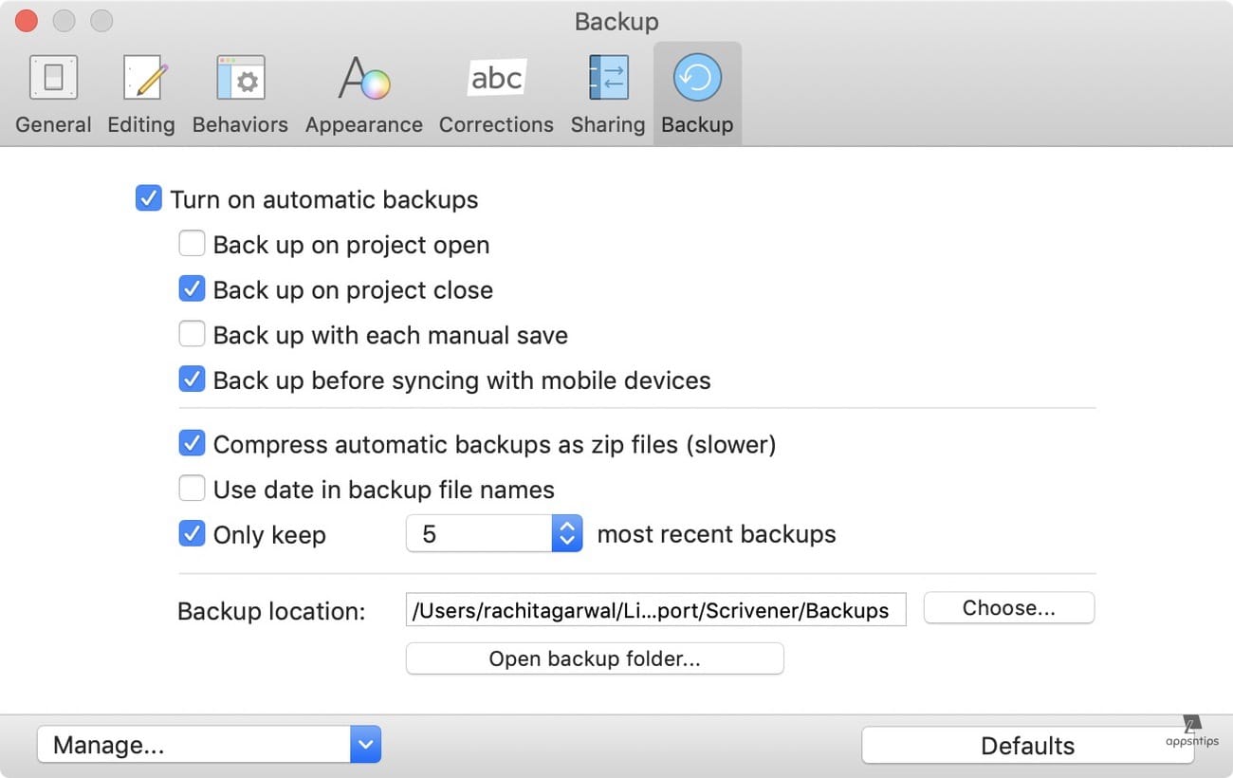Uncheck compress automatic backups as zip files
This screenshot has height=778, width=1233.
[193, 443]
